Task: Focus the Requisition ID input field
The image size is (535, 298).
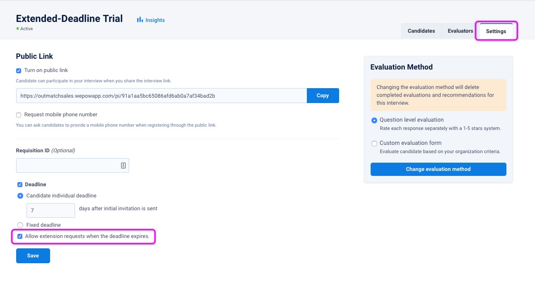Action: (72, 166)
